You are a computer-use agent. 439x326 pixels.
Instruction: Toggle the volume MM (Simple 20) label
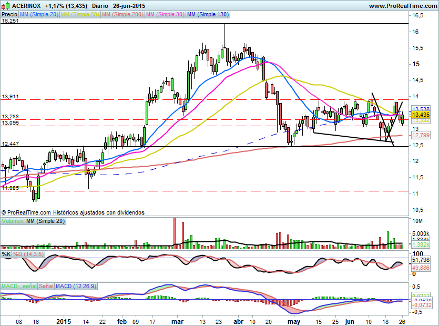[x=46, y=221]
